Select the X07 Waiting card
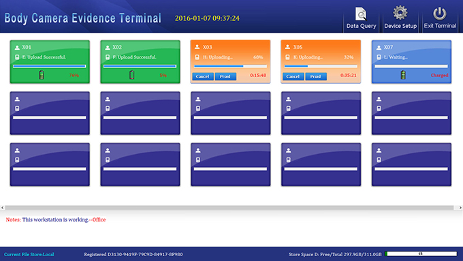 pyautogui.click(x=411, y=62)
